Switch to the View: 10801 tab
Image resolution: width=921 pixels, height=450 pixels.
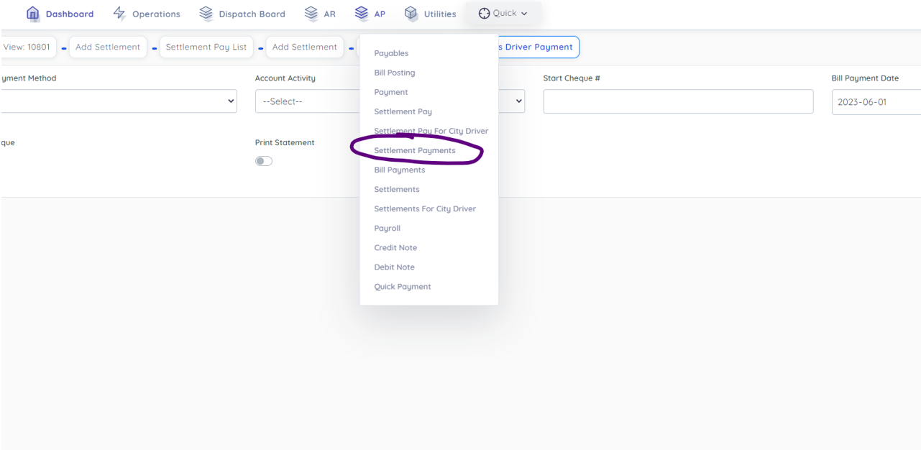point(26,47)
